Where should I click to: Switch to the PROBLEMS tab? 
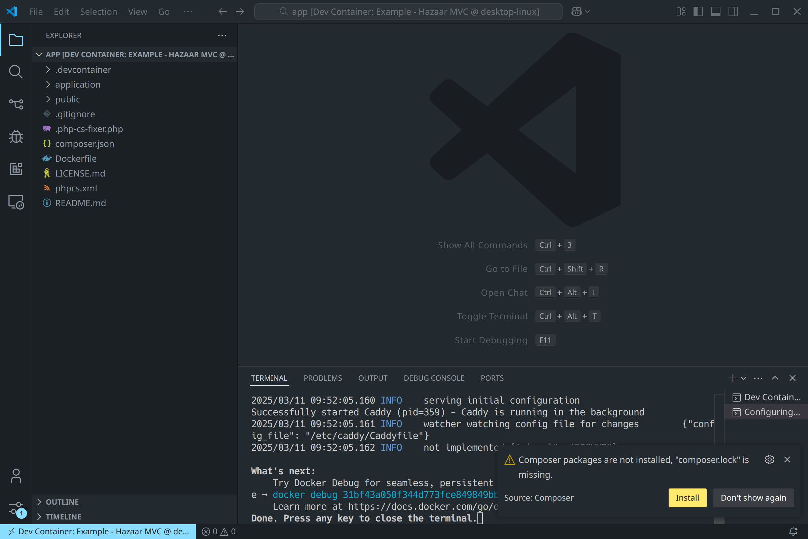click(323, 378)
